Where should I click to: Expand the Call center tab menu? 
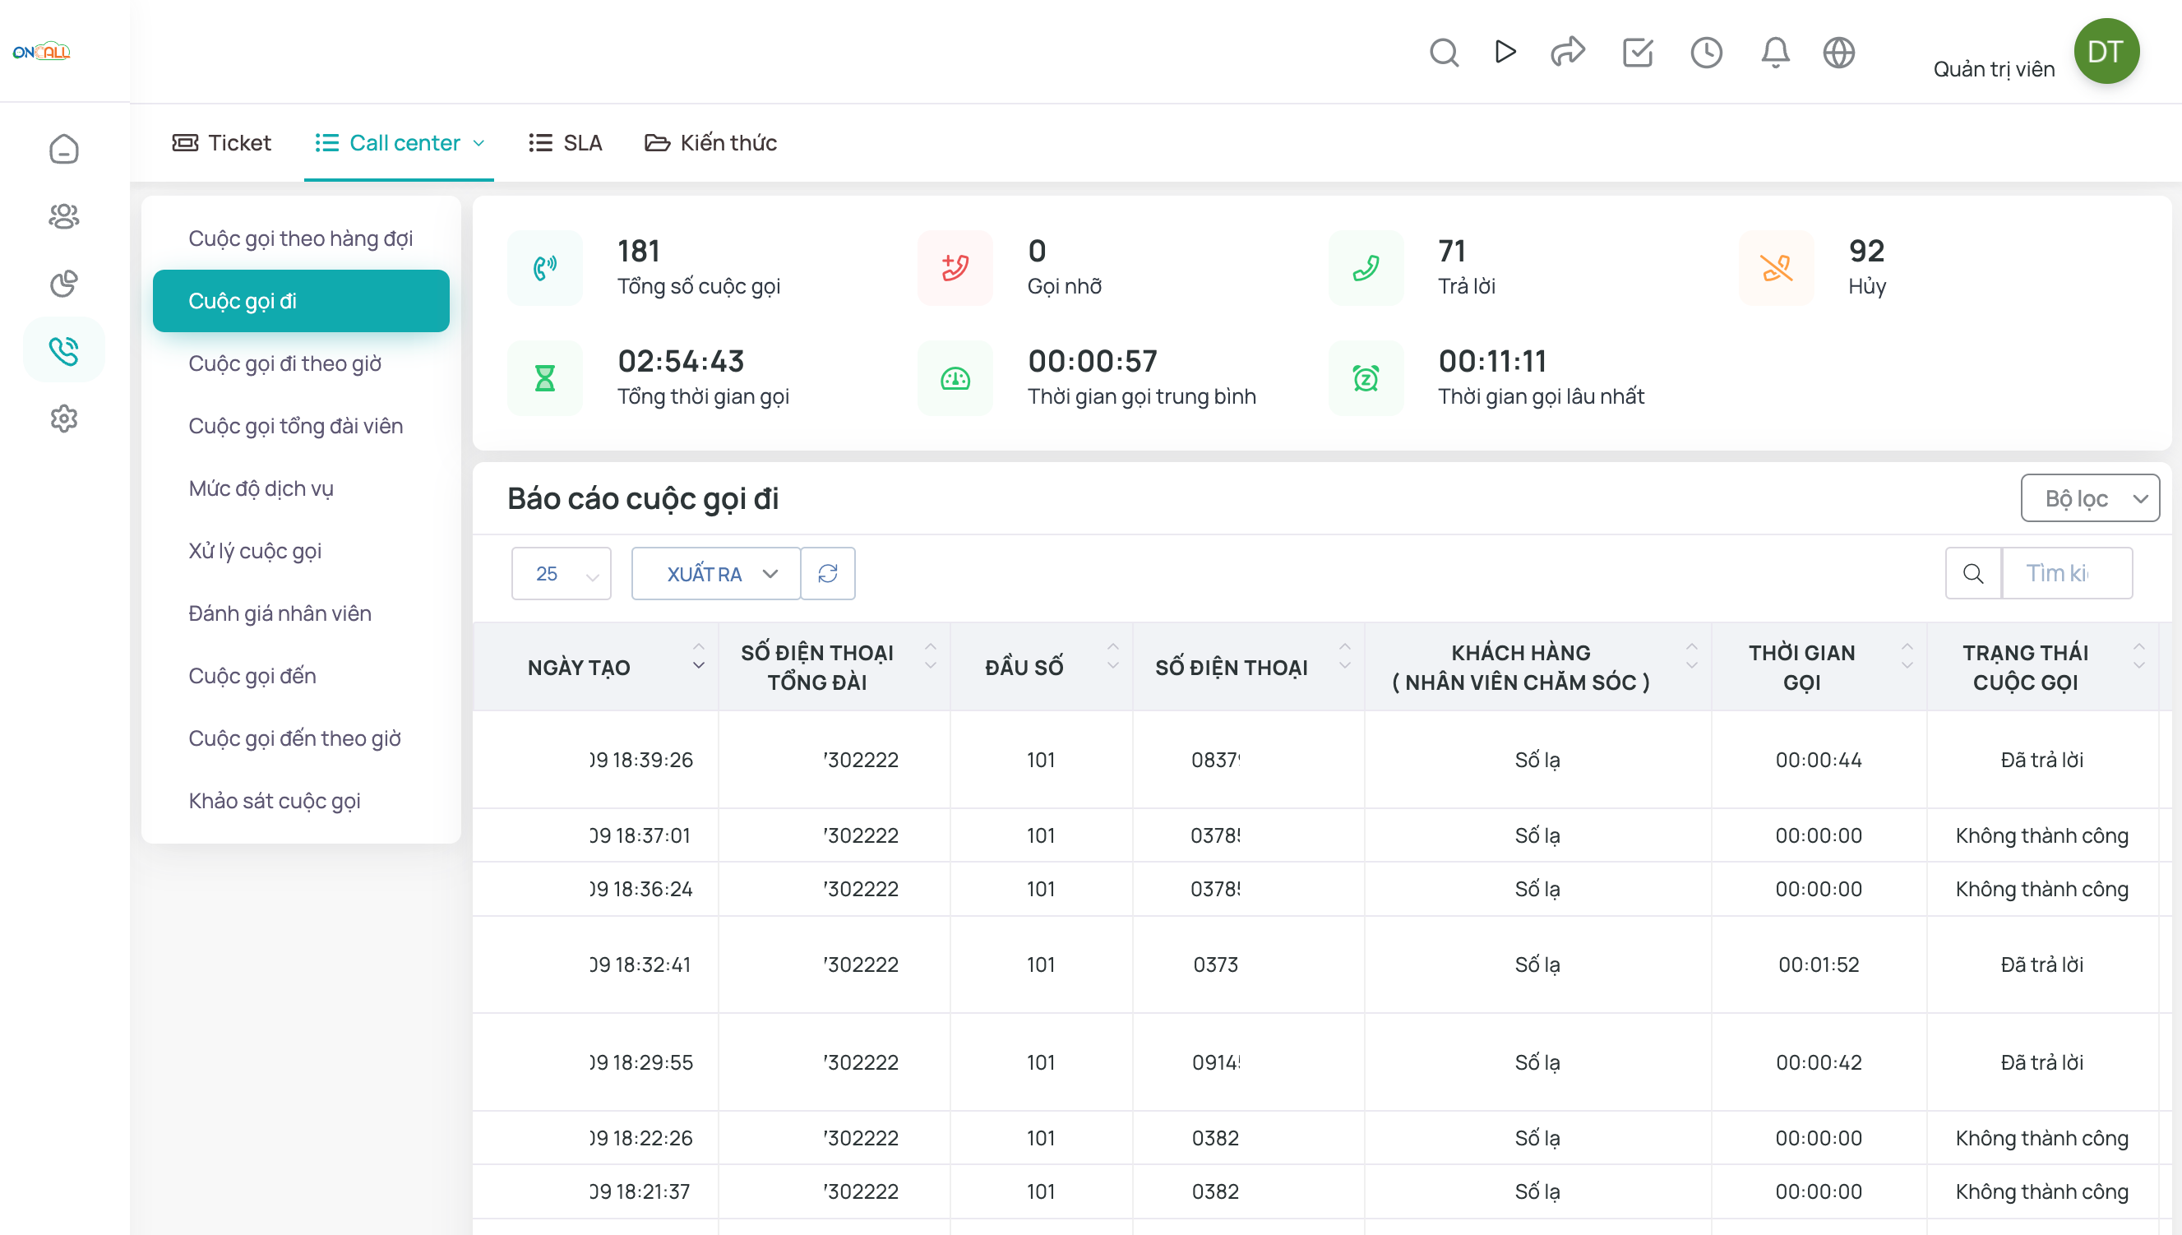[400, 142]
